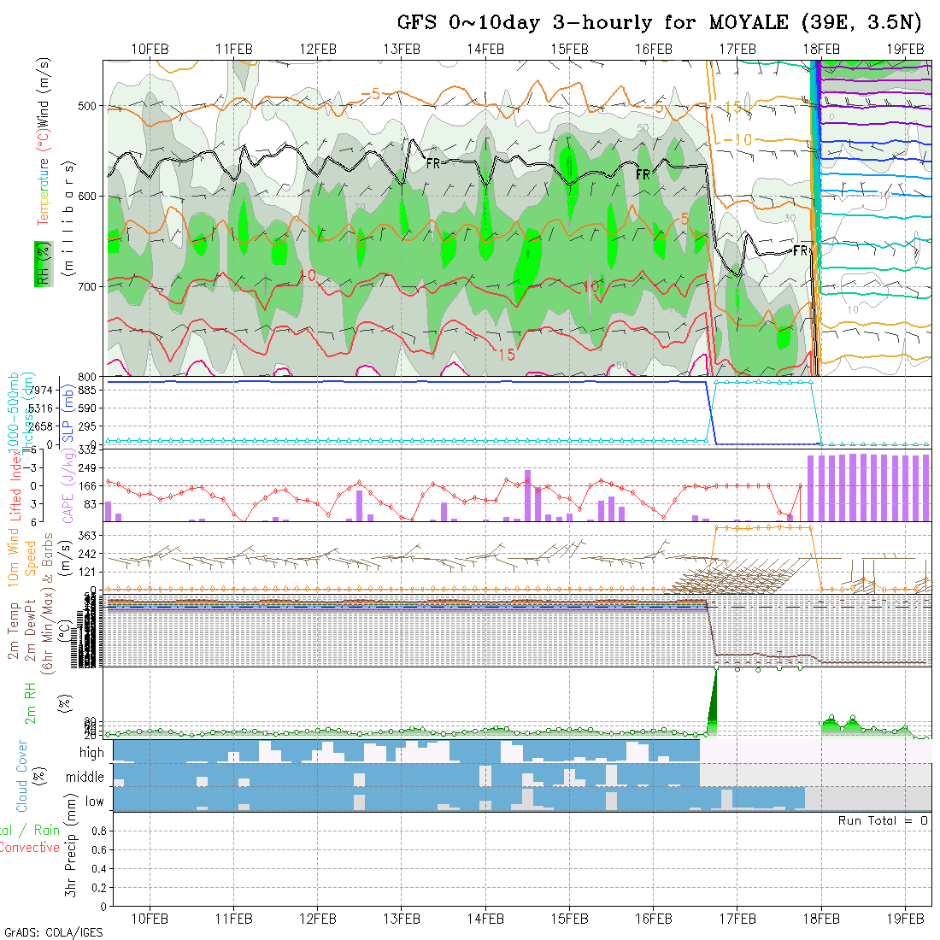Select the 12FEB label on top axis
Viewport: 940px width, 940px height.
click(318, 50)
